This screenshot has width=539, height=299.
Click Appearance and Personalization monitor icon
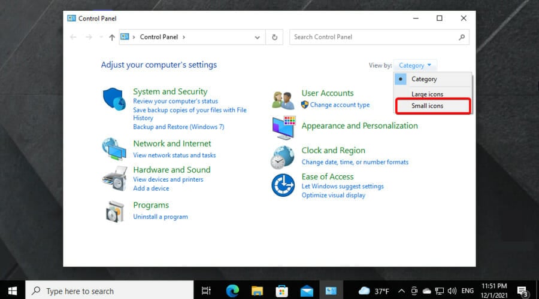[x=284, y=128]
